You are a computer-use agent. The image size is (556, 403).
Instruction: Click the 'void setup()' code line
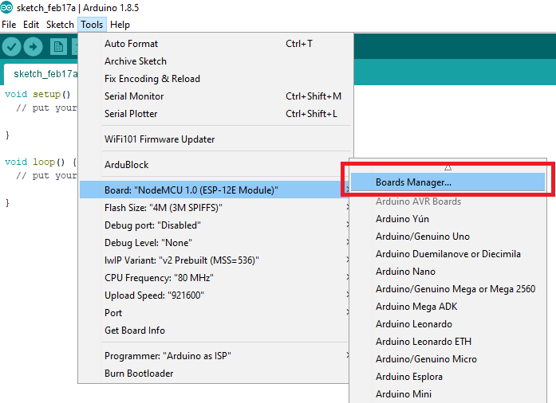37,94
